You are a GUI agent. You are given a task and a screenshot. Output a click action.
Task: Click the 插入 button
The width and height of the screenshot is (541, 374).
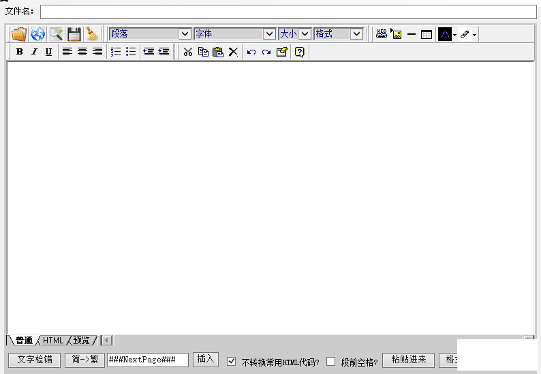point(206,359)
